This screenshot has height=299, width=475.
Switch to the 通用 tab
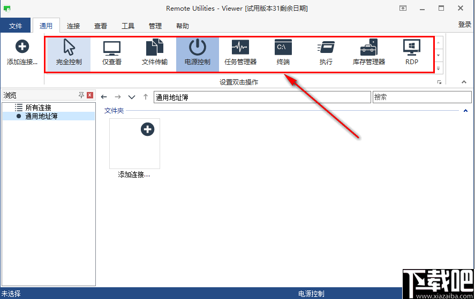(x=46, y=26)
